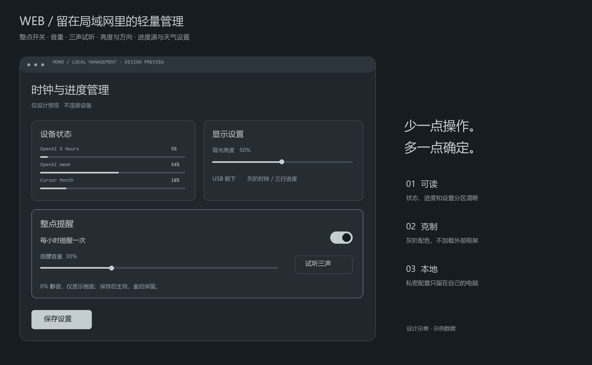Click the OpenAI Week progress bar
592x365 pixels.
click(x=112, y=173)
